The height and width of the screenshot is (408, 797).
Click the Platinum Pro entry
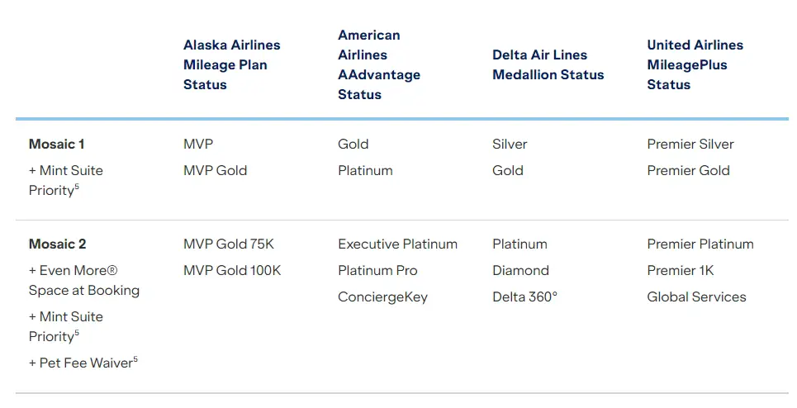tap(377, 270)
